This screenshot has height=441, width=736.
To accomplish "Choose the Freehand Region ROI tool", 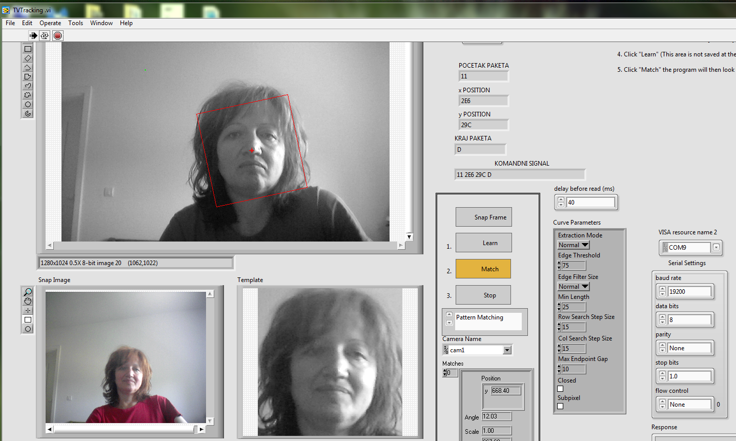I will pyautogui.click(x=28, y=95).
